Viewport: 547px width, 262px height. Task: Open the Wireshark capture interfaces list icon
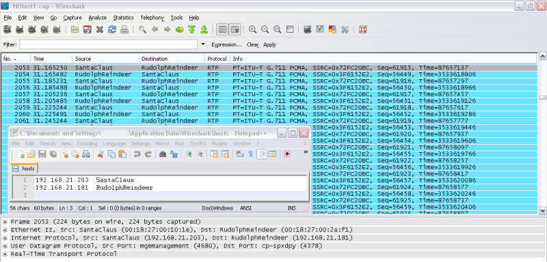pyautogui.click(x=7, y=29)
